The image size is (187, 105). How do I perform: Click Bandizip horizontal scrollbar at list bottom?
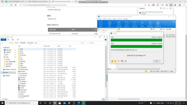click(x=139, y=69)
